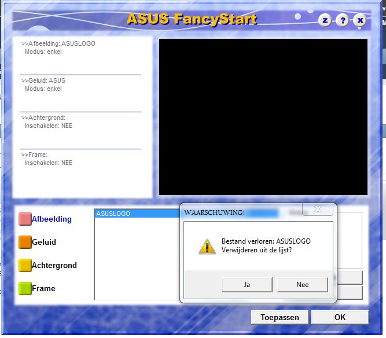Confirm removal with the Ja button

(247, 285)
